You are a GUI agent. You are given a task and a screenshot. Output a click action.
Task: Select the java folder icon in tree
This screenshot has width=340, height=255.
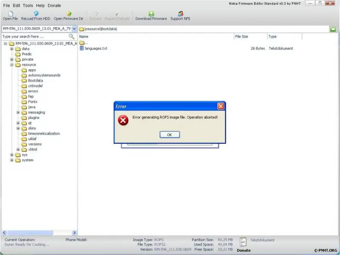[24, 107]
